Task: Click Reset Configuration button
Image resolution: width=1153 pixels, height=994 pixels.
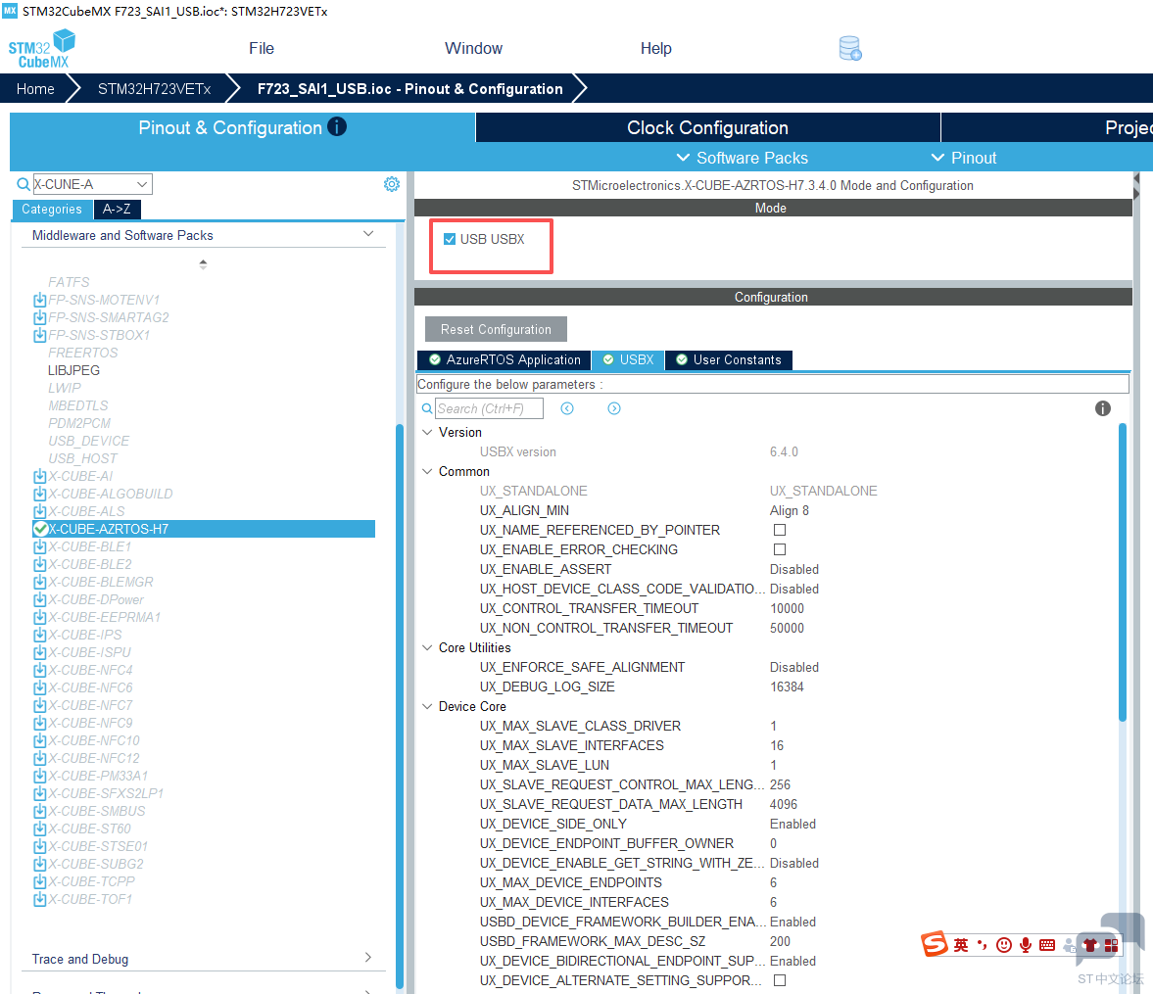Action: click(496, 329)
